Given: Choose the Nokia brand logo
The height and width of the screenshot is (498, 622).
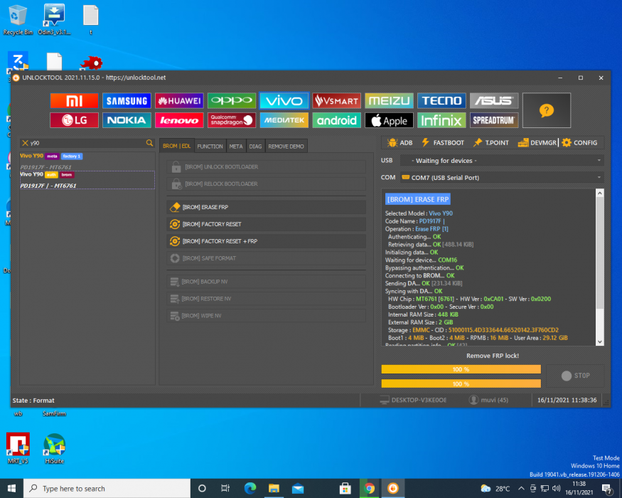Looking at the screenshot, I should [127, 120].
